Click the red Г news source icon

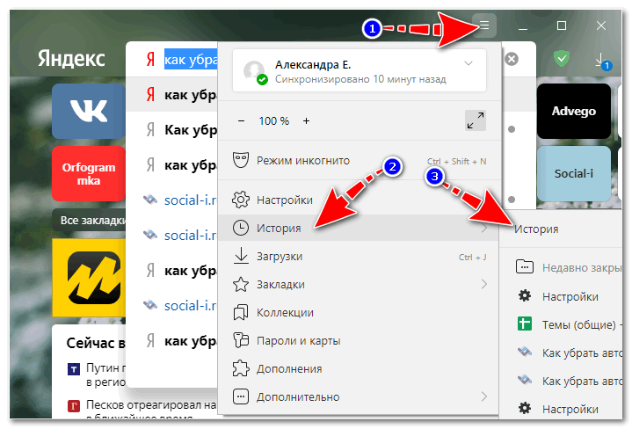[73, 405]
